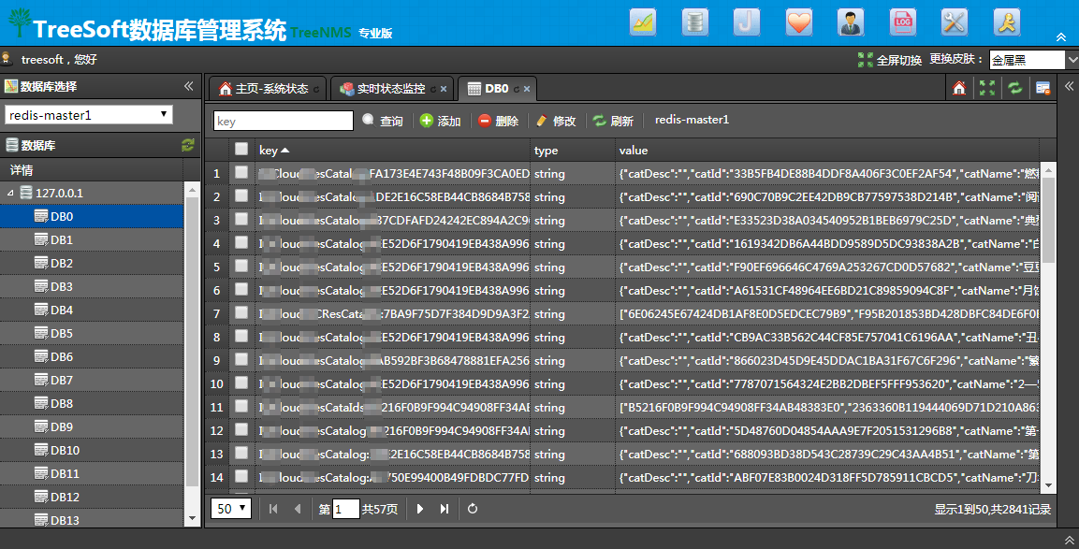Click the 修改 edit button
Viewport: 1079px width, 549px height.
coord(555,121)
